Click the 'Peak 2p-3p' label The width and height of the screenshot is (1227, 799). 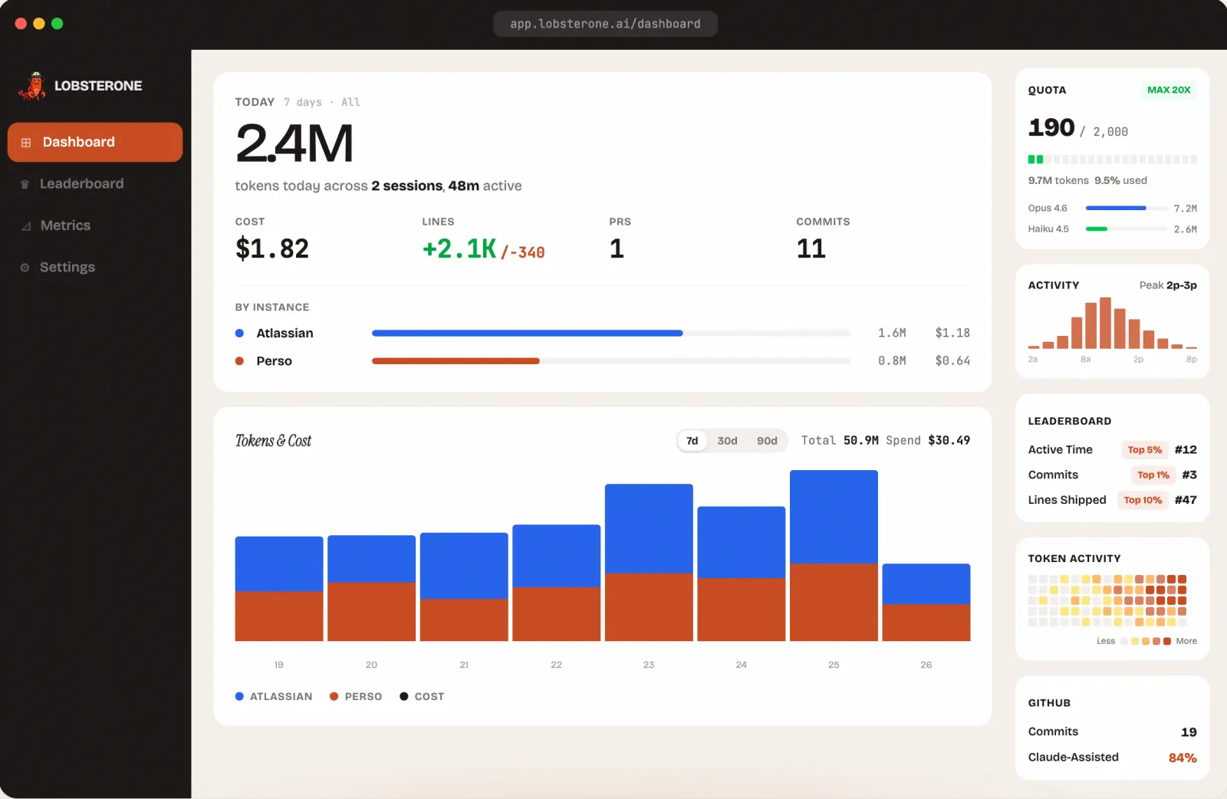(x=1168, y=285)
